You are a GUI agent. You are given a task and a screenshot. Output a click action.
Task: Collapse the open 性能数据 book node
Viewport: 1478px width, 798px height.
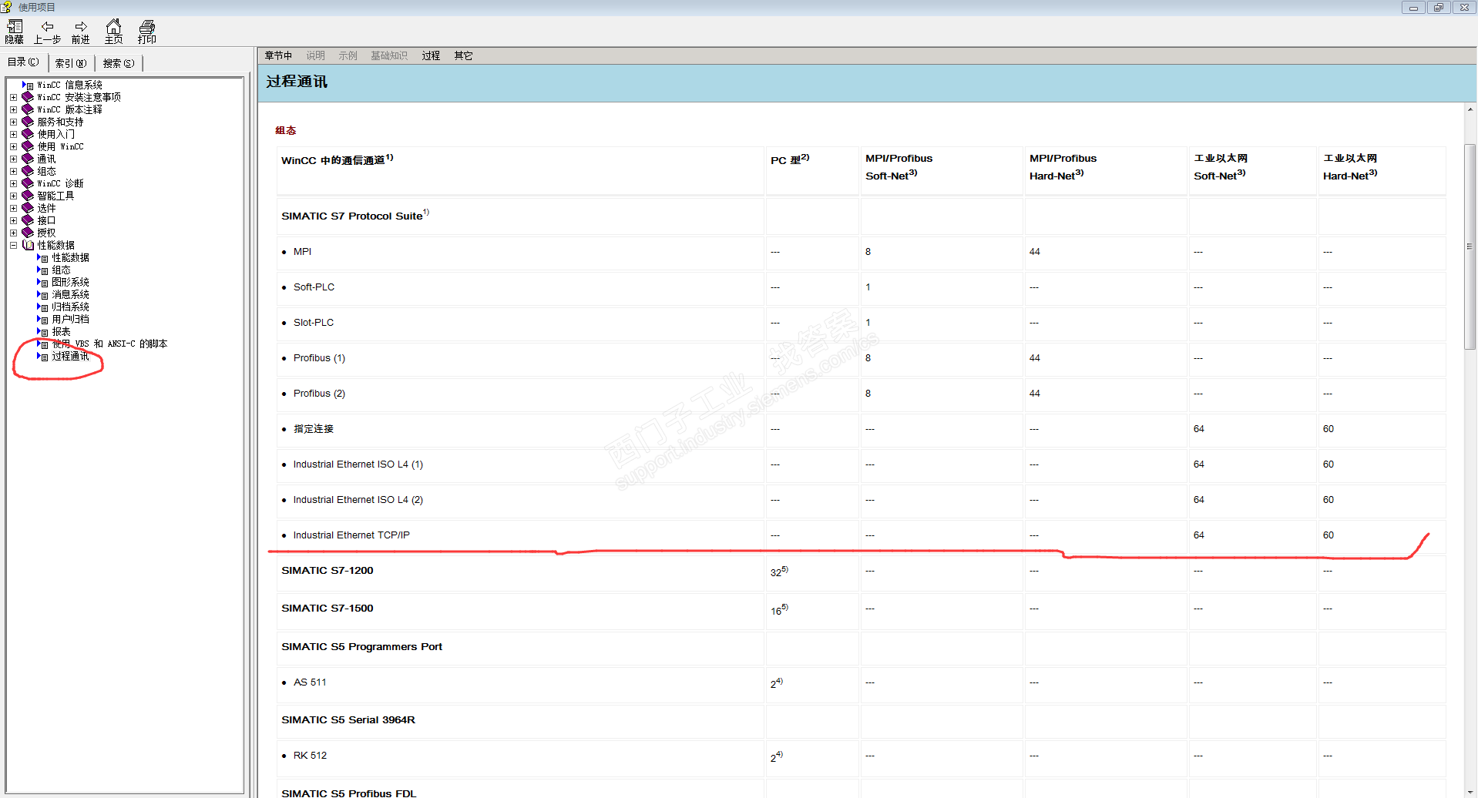tap(13, 246)
